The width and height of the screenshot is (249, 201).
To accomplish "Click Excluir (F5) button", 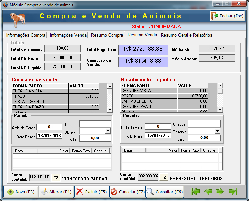I will pos(92,192).
